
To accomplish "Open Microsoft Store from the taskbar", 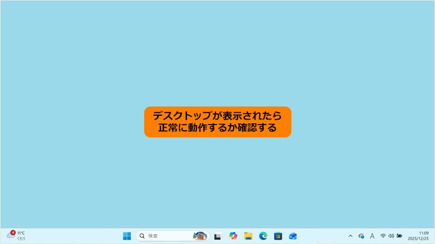I will [278, 236].
